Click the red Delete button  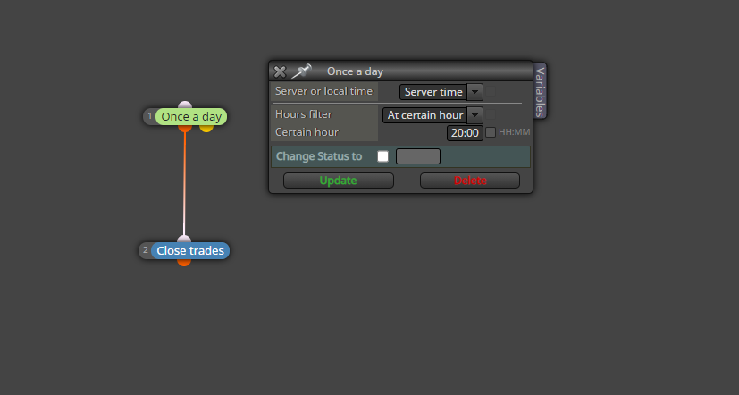tap(470, 181)
